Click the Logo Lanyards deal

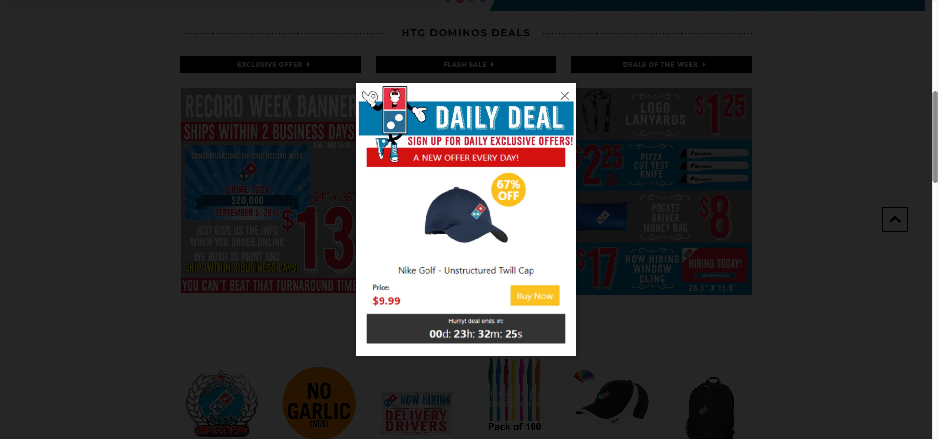(664, 114)
